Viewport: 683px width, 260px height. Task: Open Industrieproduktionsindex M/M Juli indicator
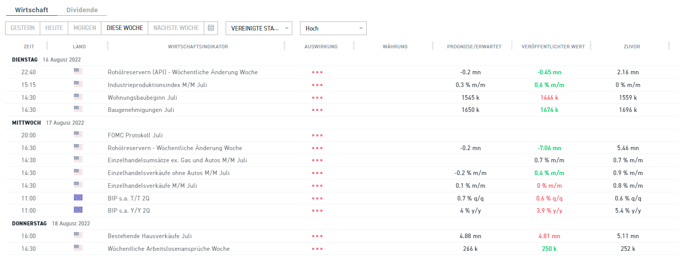pyautogui.click(x=157, y=85)
